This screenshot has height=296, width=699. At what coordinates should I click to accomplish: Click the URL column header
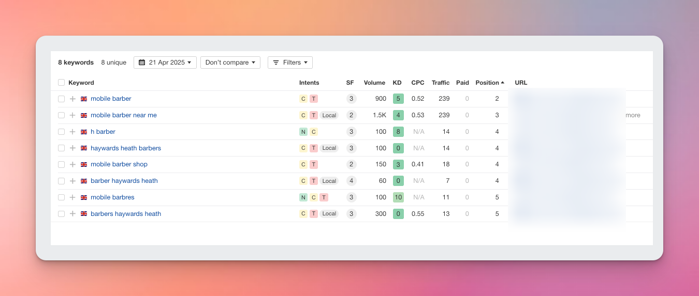click(x=521, y=83)
